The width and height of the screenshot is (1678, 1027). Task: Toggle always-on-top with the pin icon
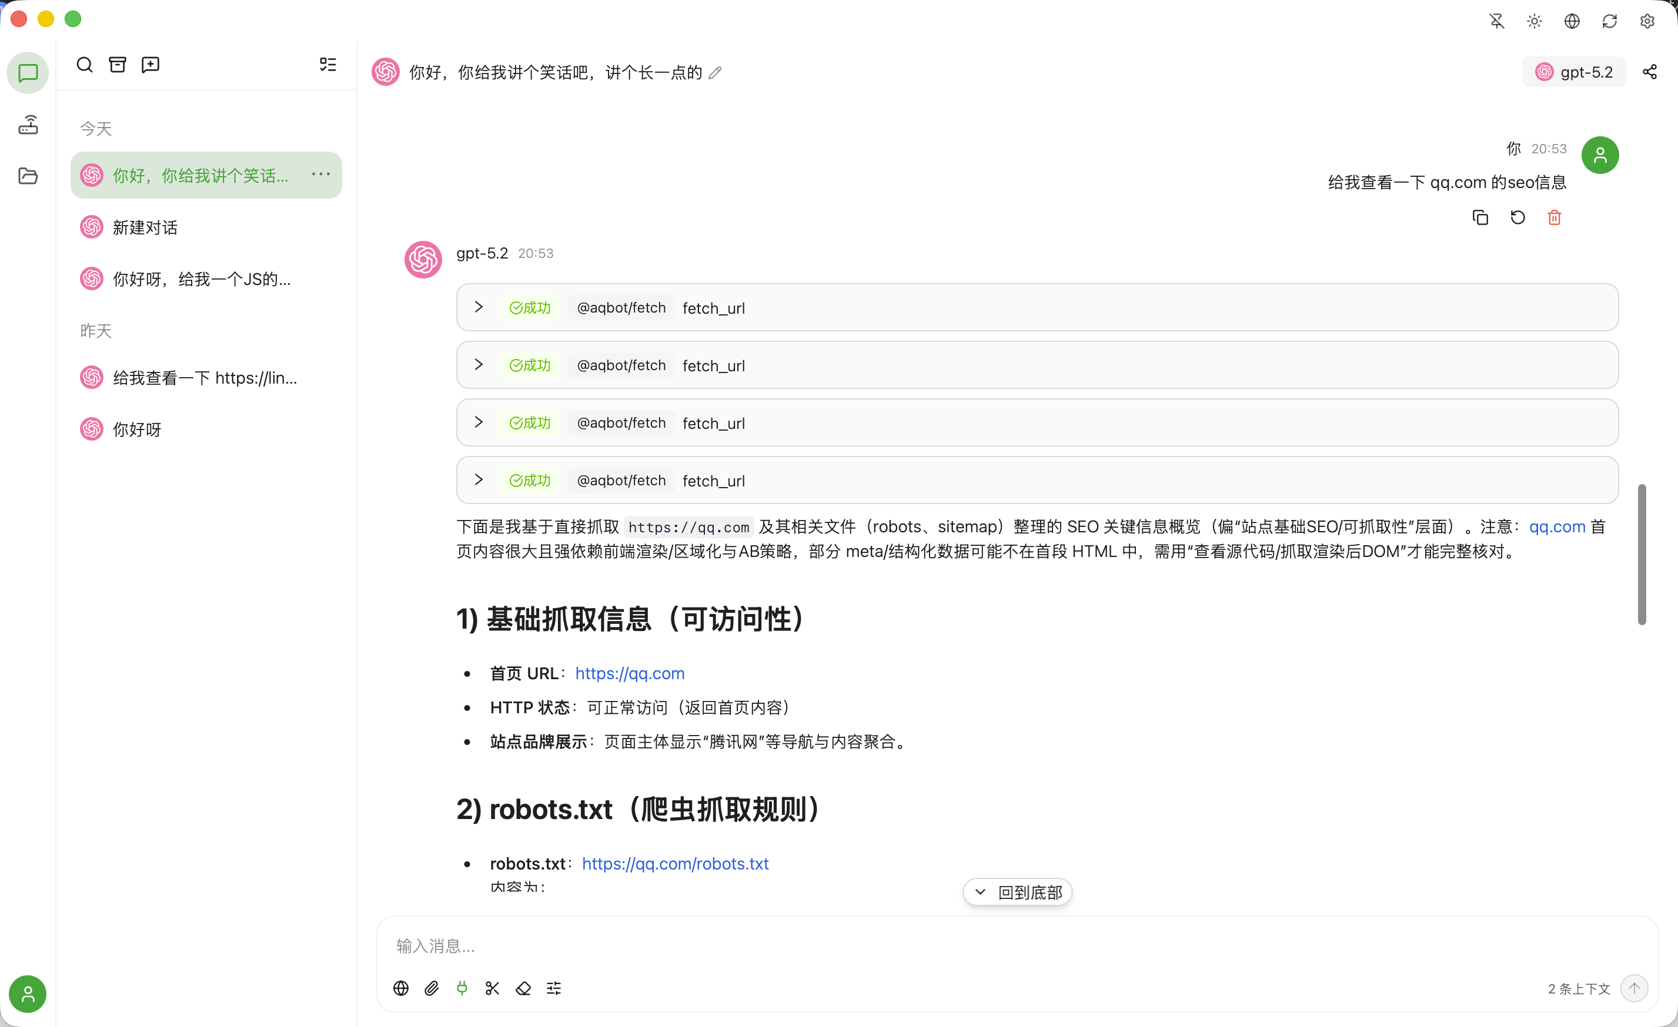point(1496,21)
